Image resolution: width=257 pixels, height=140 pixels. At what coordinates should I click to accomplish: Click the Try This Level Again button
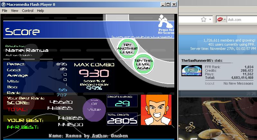(143, 64)
